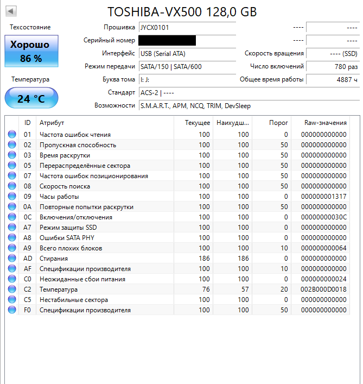Click the Raw-значения column header
The height and width of the screenshot is (384, 363).
321,122
